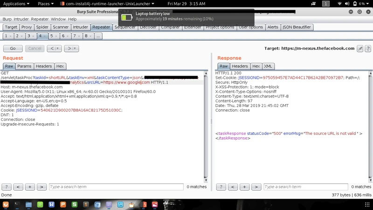Show the applications grid in taskbar

(x=367, y=204)
